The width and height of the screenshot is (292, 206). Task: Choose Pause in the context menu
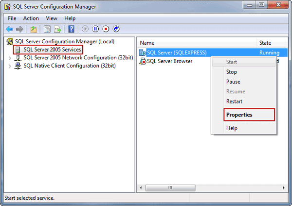click(244, 82)
